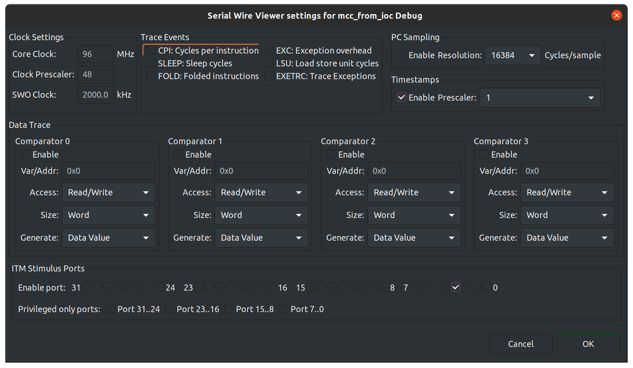Open Comparator 2 Generate dropdown
Viewport: 633px width, 368px height.
[x=414, y=238]
